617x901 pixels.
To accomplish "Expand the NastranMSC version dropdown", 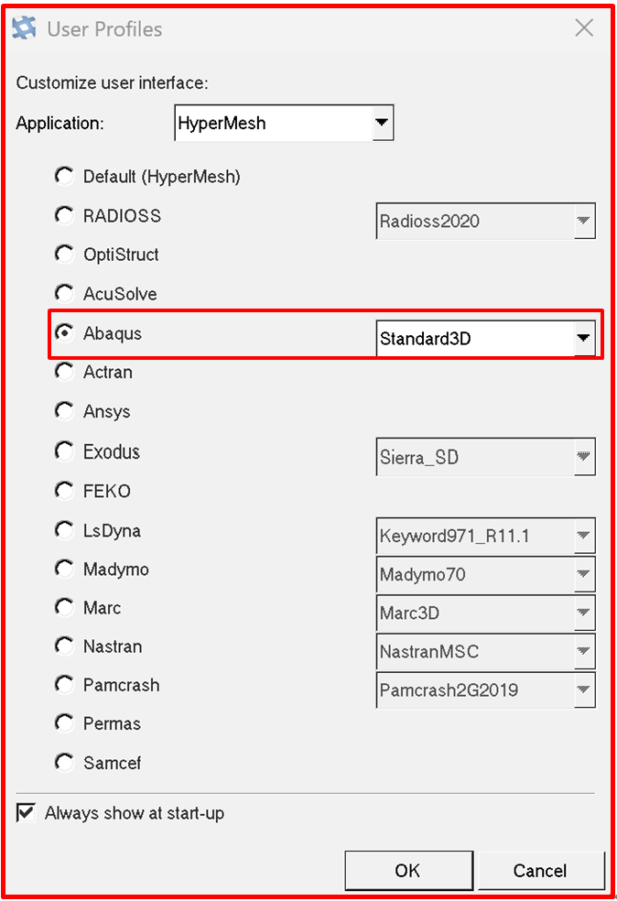I will pos(485,651).
